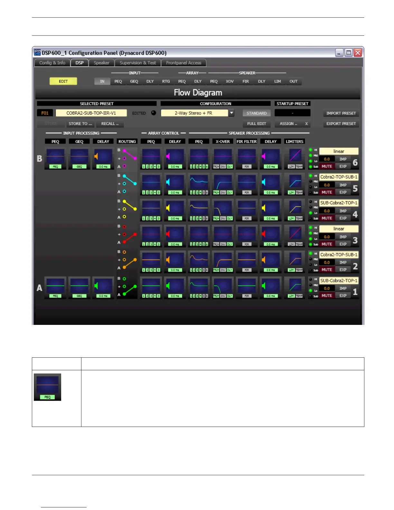Open channel 1 FIR filter block
Image resolution: width=394 pixels, height=510 pixels.
point(247,288)
